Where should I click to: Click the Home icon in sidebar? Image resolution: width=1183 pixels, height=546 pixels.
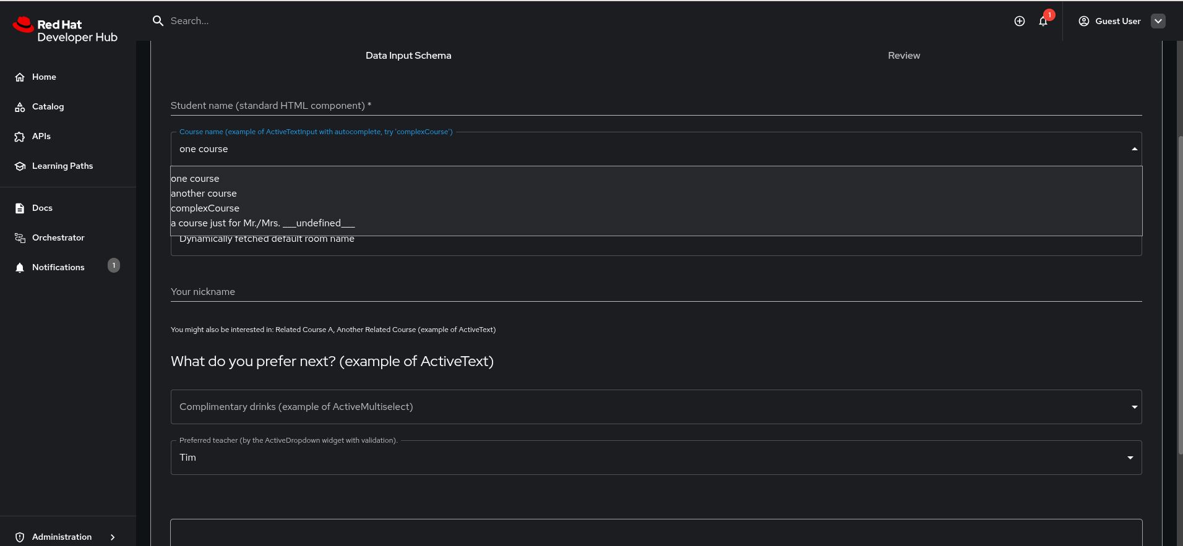[20, 77]
